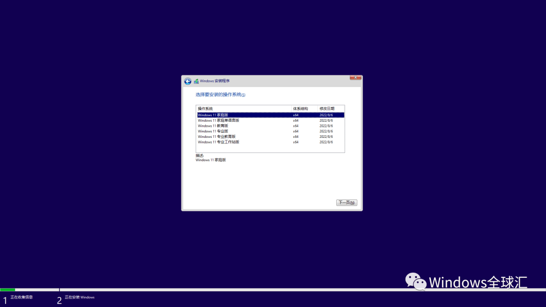Click the Windows setup program icon
The width and height of the screenshot is (546, 307).
pyautogui.click(x=196, y=81)
